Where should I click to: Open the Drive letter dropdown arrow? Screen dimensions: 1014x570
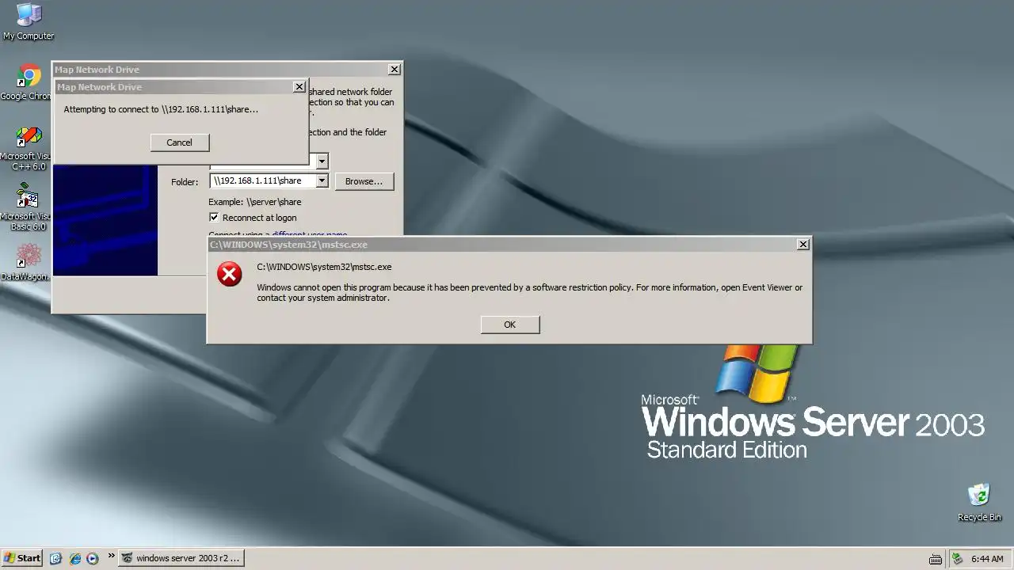pyautogui.click(x=322, y=161)
